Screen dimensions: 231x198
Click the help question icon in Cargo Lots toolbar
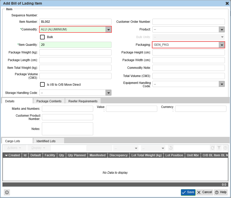pyautogui.click(x=225, y=148)
